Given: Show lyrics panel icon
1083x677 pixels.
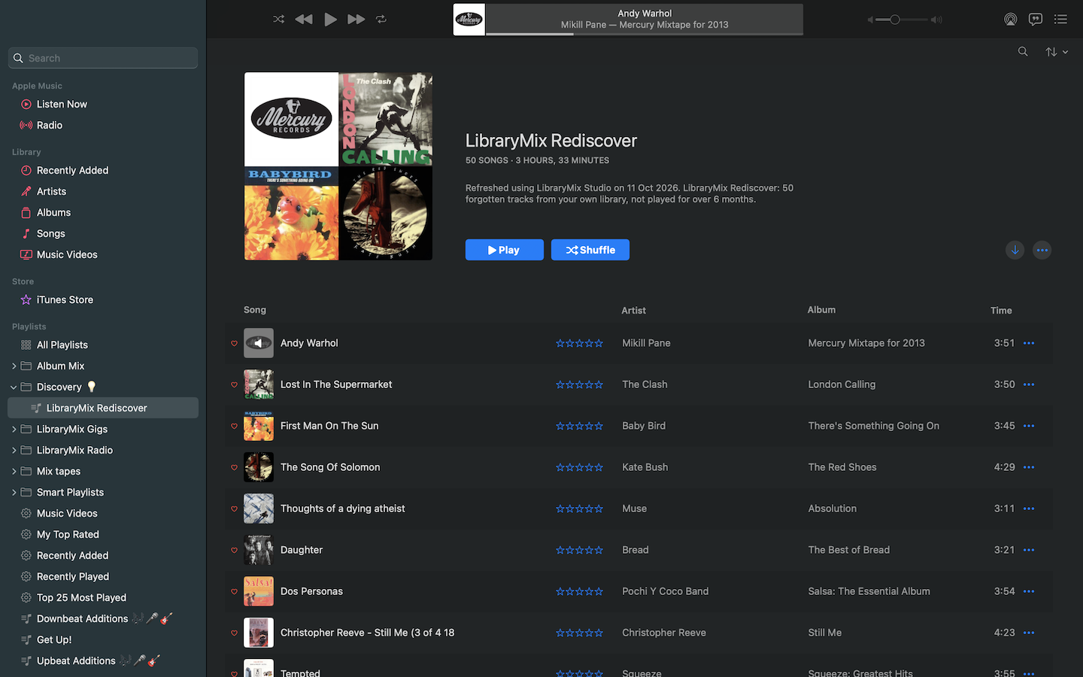Looking at the screenshot, I should click(1036, 20).
